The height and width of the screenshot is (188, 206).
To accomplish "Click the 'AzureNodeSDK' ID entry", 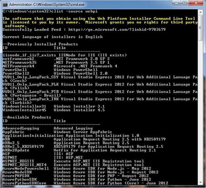I will tap(17, 172).
